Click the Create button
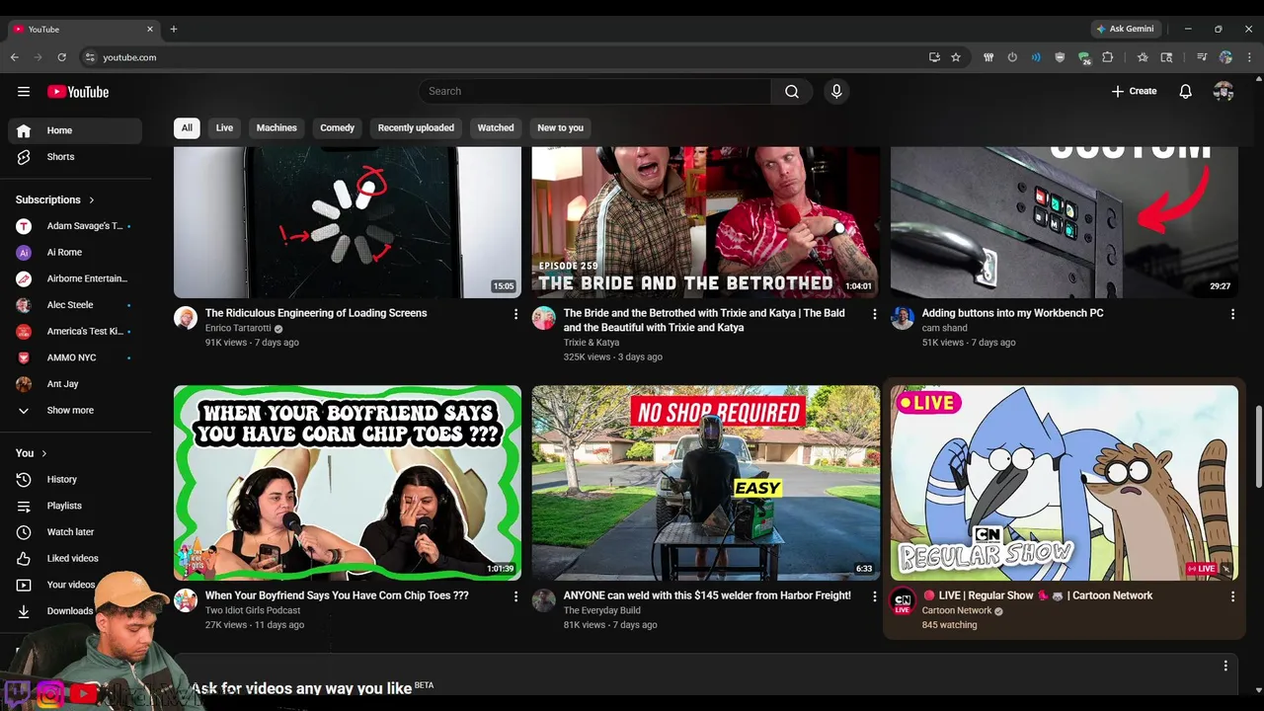Screen dimensions: 1264x711 click(1134, 91)
